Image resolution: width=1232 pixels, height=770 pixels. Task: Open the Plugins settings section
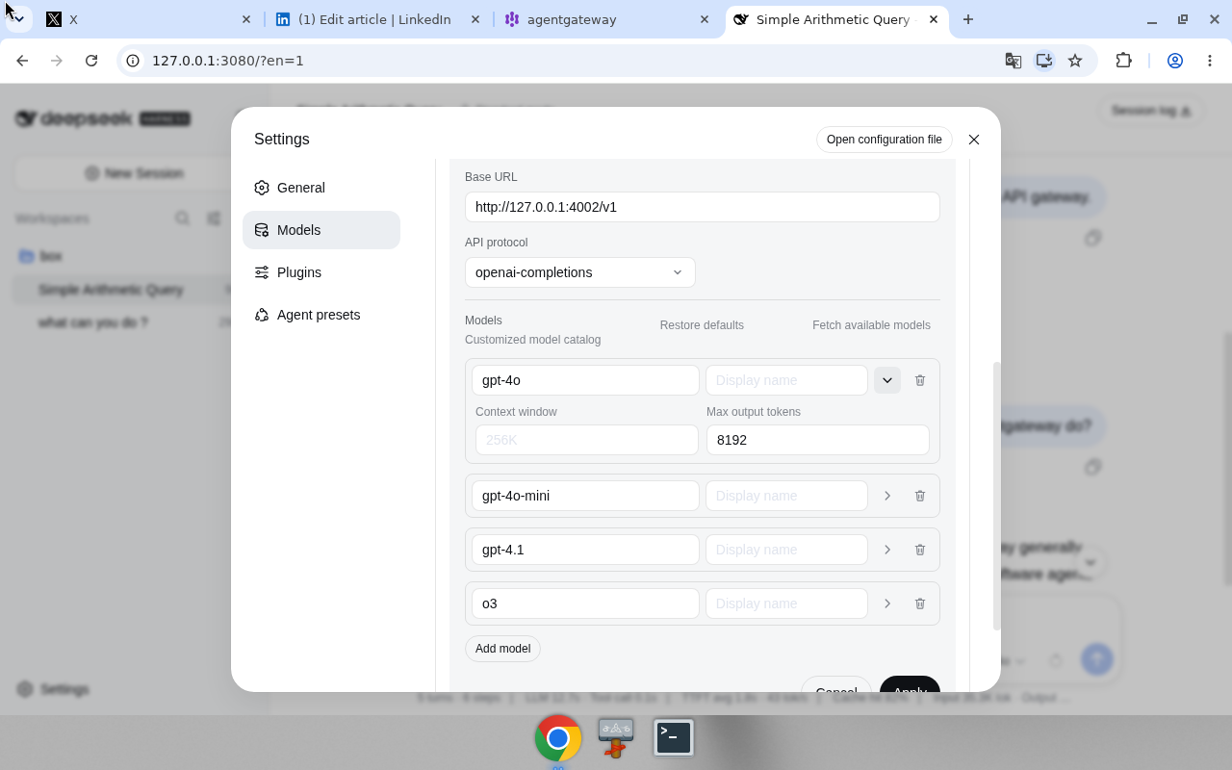321,272
